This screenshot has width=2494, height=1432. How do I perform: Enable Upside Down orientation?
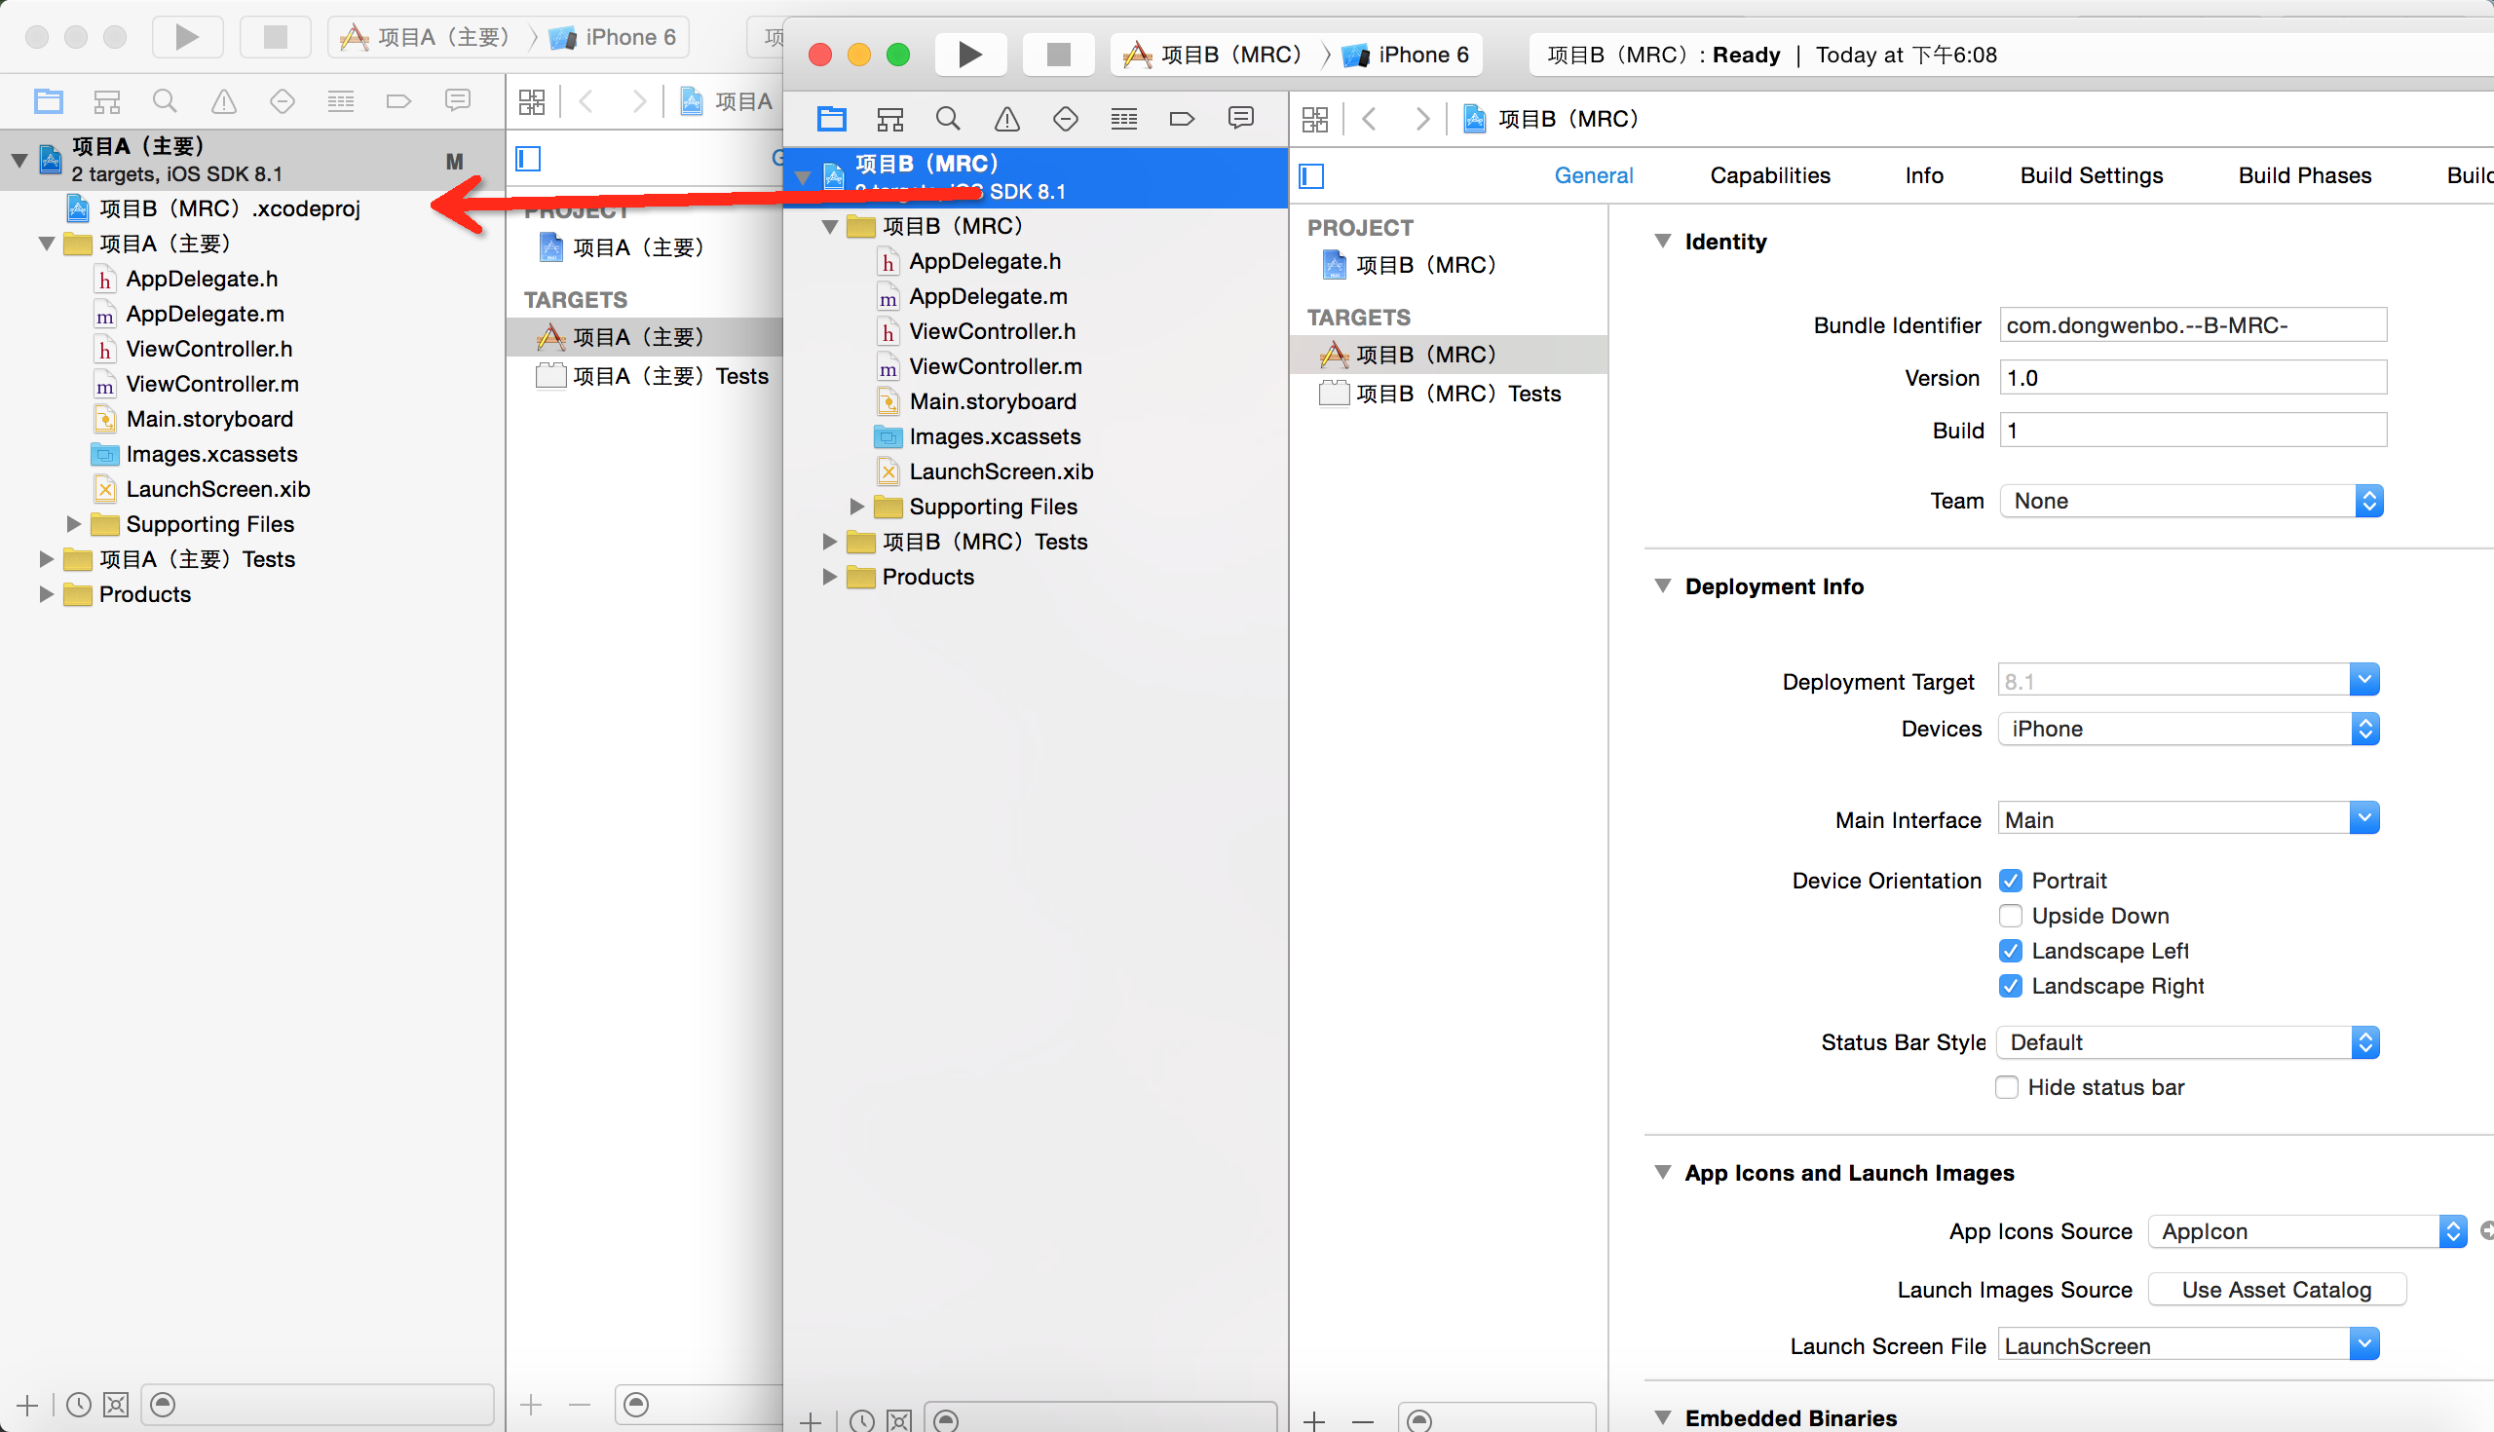pos(2010,916)
